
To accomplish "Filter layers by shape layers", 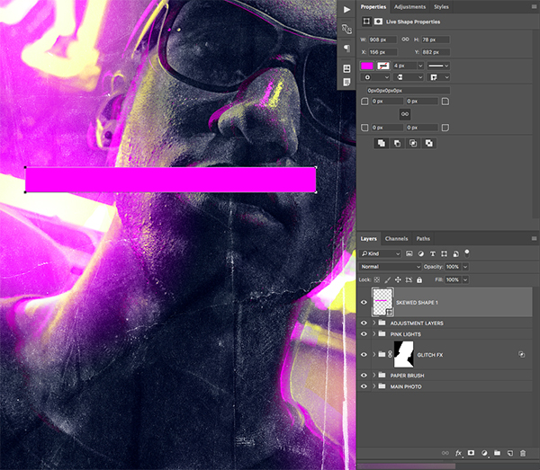I will point(445,253).
